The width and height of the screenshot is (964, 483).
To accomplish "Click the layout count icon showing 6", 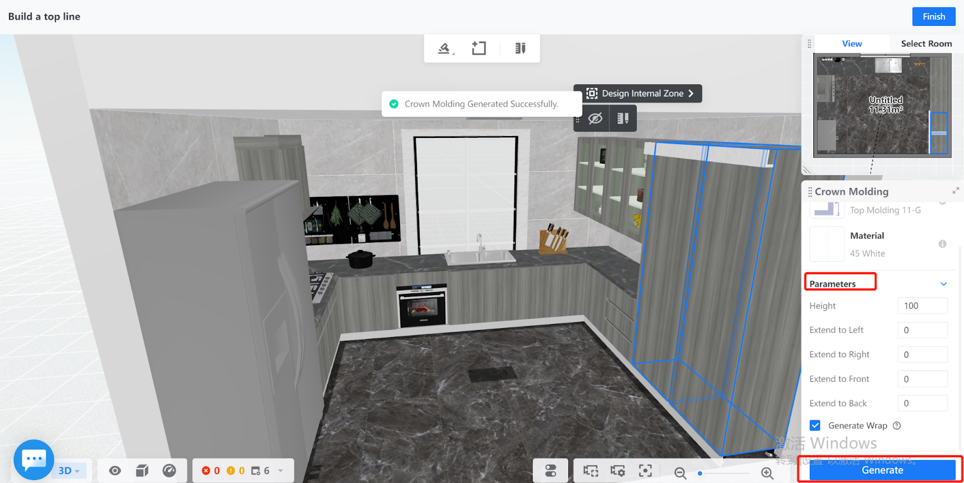I will coord(255,470).
